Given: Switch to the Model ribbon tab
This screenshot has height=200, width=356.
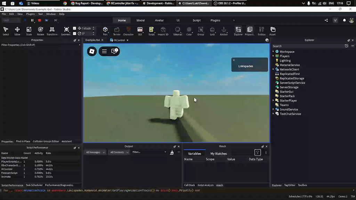Looking at the screenshot, I should 140,20.
